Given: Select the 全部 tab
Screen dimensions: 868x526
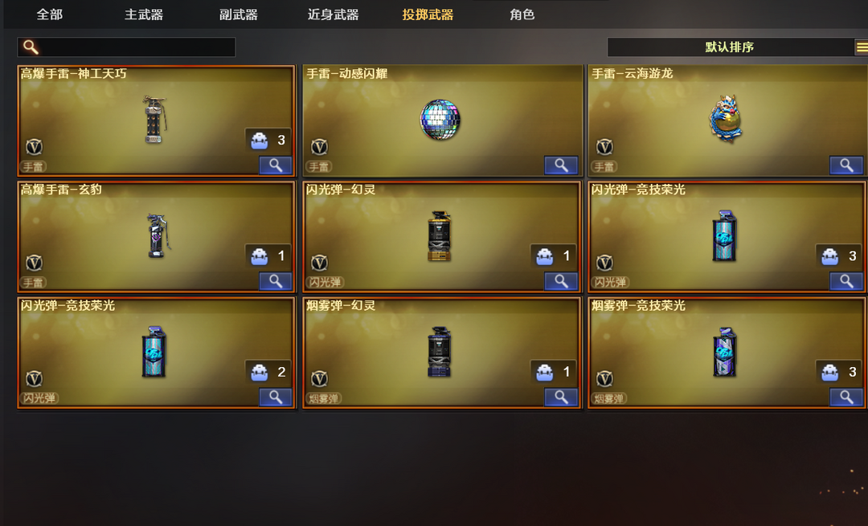Looking at the screenshot, I should [x=50, y=14].
